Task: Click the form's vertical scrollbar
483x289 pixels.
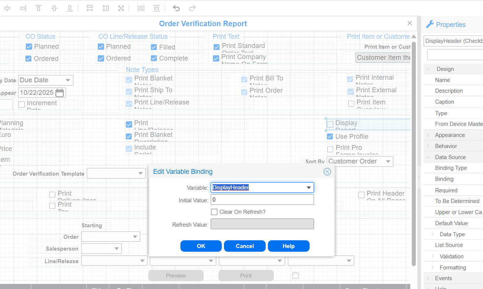Action: [414, 153]
